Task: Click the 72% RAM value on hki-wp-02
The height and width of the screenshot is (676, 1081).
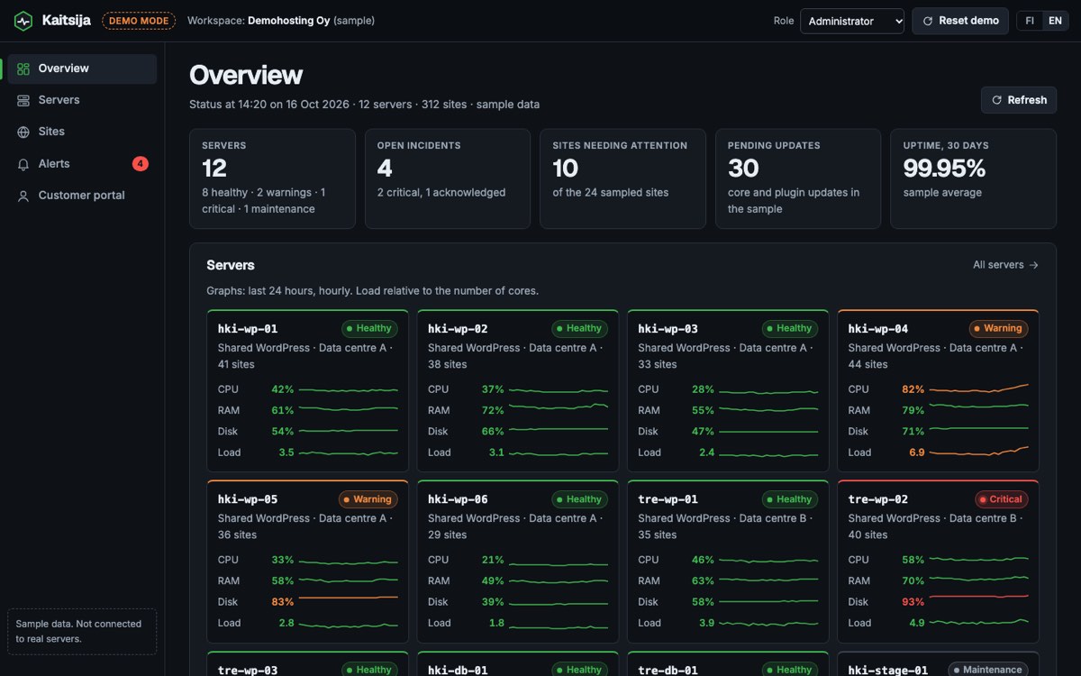Action: [x=493, y=410]
